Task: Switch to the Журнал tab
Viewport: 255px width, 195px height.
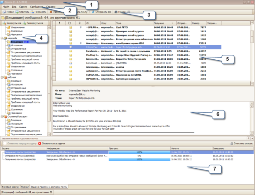Action: click(25, 187)
